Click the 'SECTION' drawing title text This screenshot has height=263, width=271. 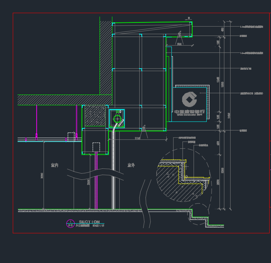coord(89,222)
